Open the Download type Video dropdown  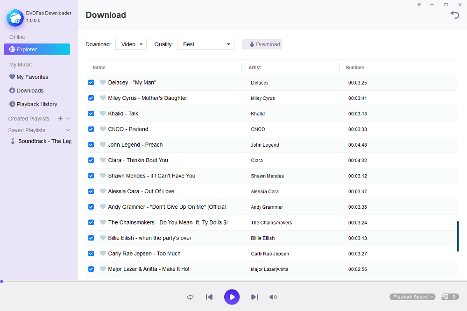point(131,44)
